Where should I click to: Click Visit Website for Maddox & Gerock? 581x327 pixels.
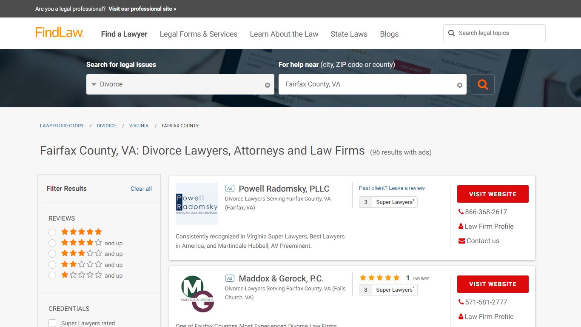pyautogui.click(x=493, y=284)
